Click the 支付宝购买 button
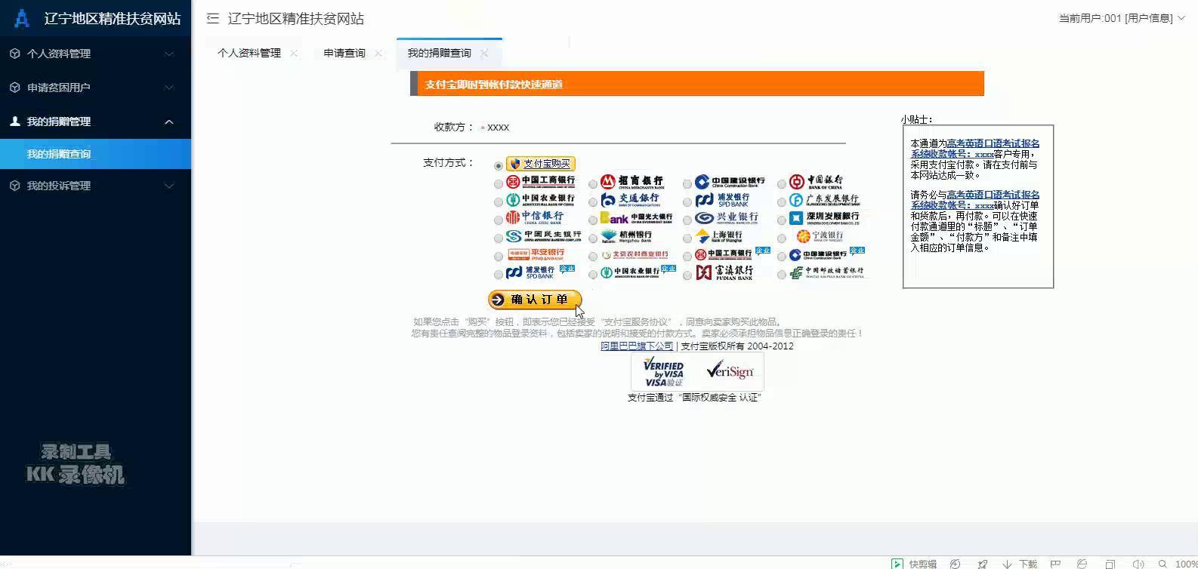 click(x=541, y=164)
